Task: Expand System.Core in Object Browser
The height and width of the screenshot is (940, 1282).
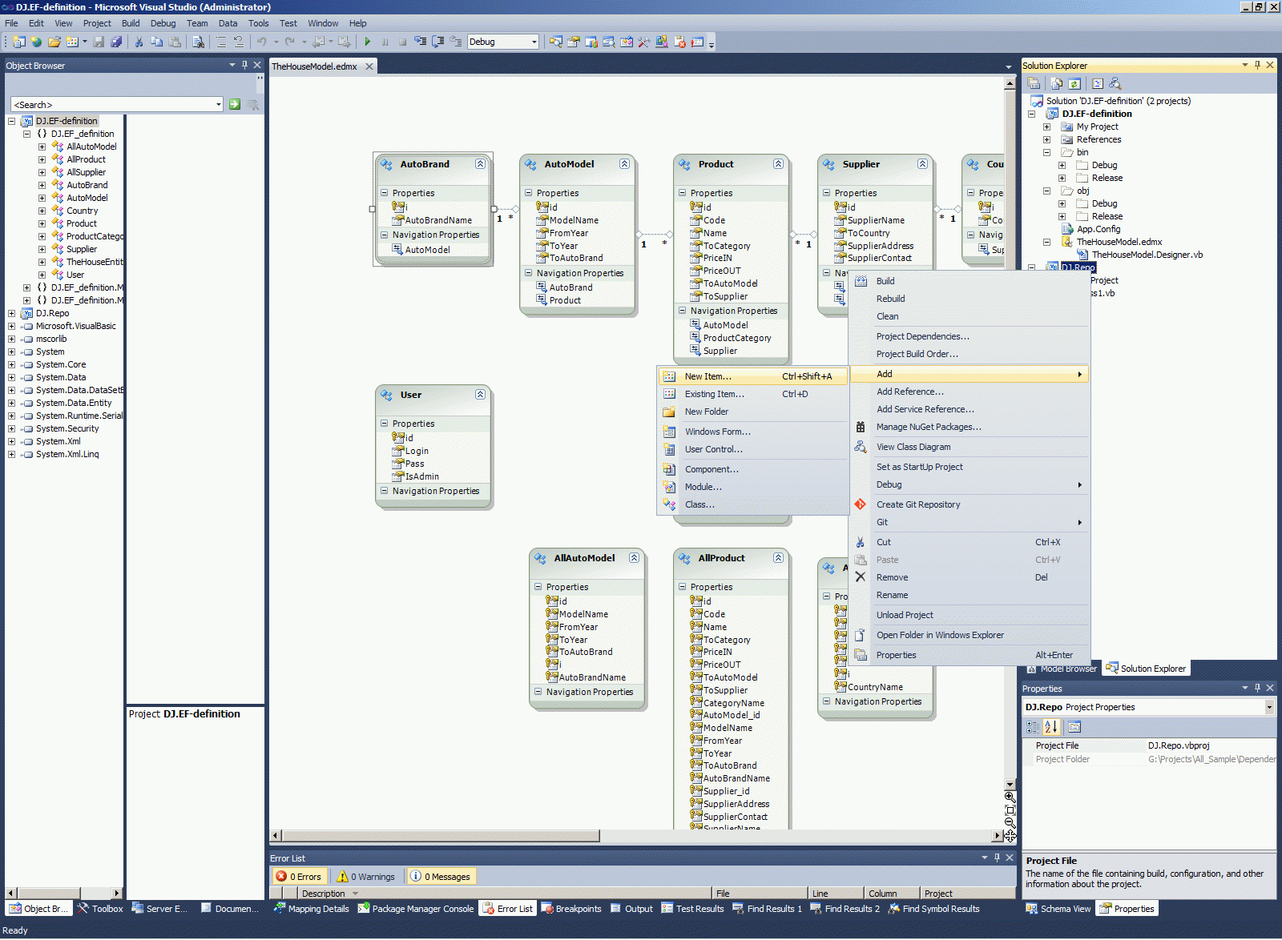Action: (x=11, y=364)
